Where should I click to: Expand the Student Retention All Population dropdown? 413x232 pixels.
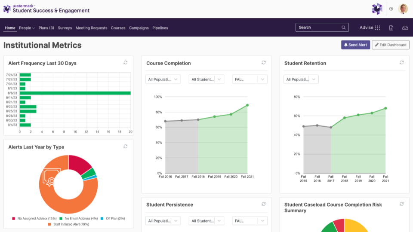pyautogui.click(x=301, y=79)
